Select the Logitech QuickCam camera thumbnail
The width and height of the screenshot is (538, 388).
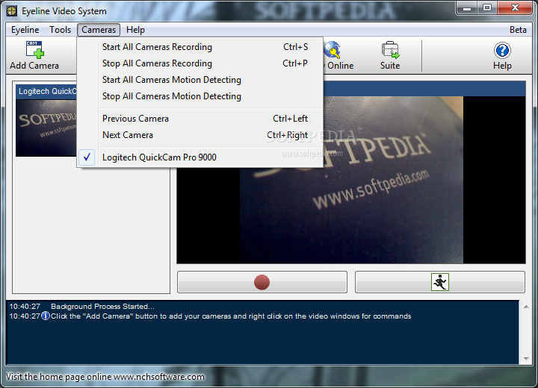pos(46,121)
